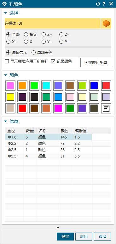
Task: Click the orange solid body selection icon
Action: click(x=106, y=23)
